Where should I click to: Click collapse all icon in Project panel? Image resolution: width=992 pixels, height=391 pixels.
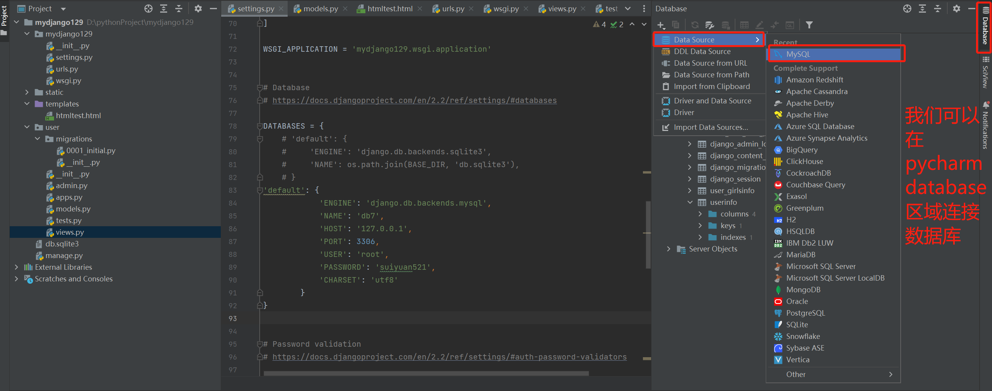pyautogui.click(x=179, y=9)
